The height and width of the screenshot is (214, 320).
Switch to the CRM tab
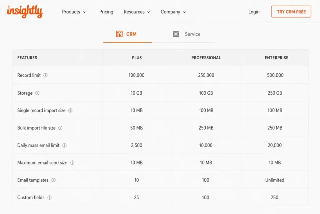pos(127,34)
